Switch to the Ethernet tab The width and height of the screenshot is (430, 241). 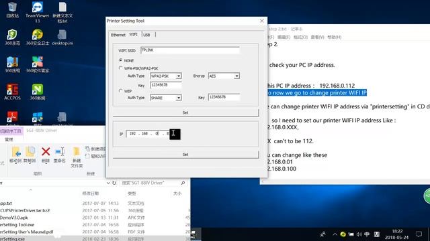click(118, 35)
